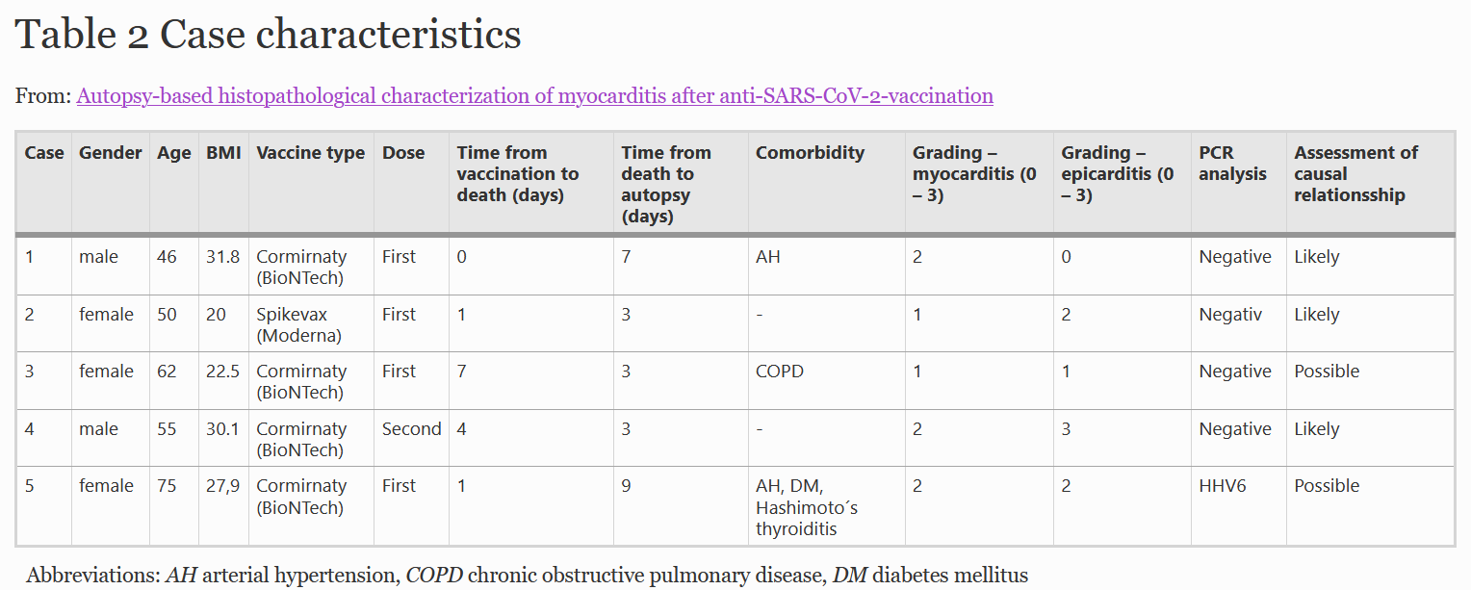Click the Vaccine type column header
The width and height of the screenshot is (1471, 590).
311,152
